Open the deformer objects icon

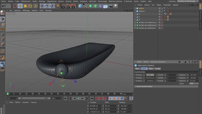[100, 6]
